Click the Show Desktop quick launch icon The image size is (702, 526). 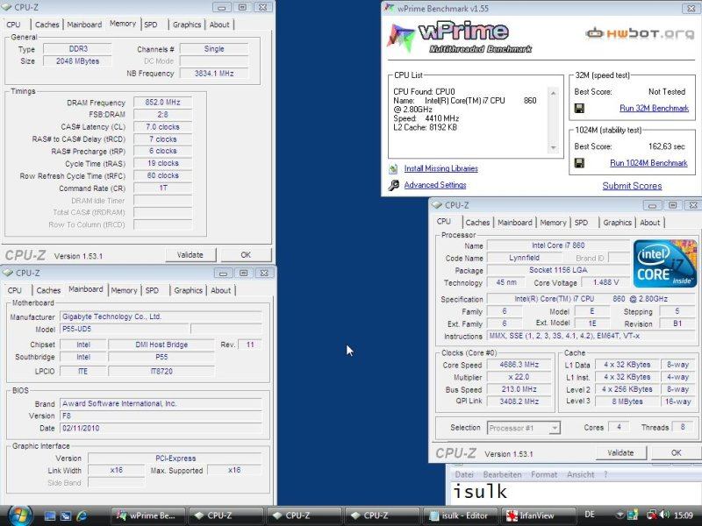pos(50,515)
